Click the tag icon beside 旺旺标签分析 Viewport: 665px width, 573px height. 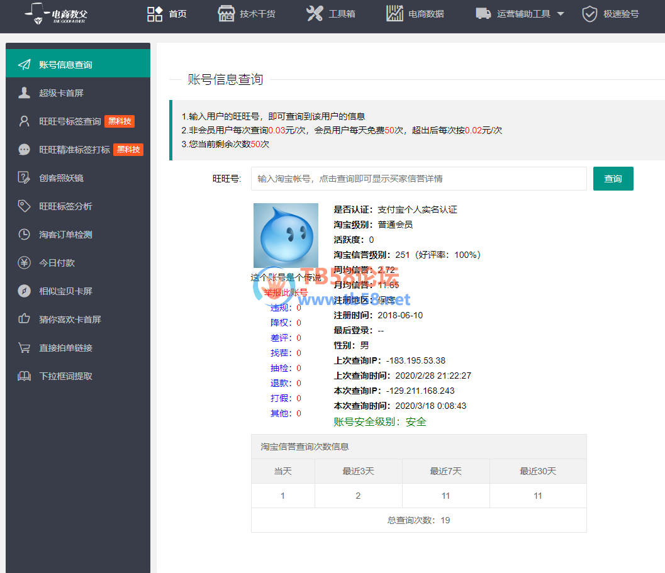pos(24,206)
